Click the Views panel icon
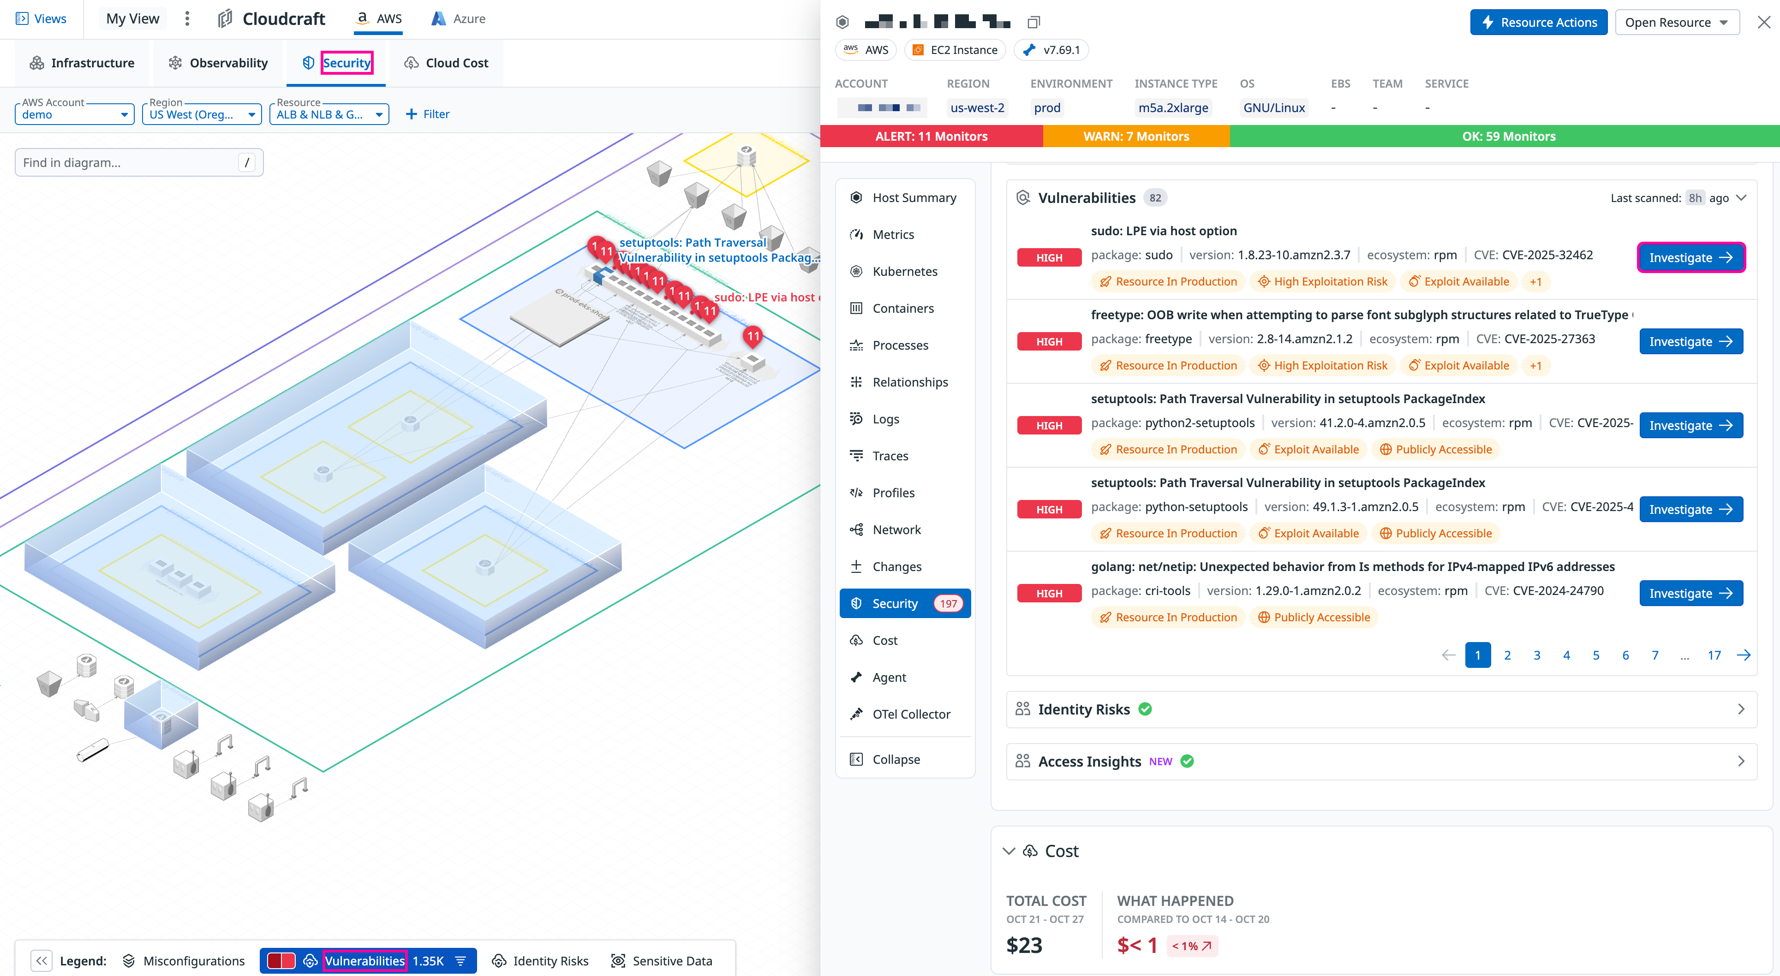1780x976 pixels. 22,18
